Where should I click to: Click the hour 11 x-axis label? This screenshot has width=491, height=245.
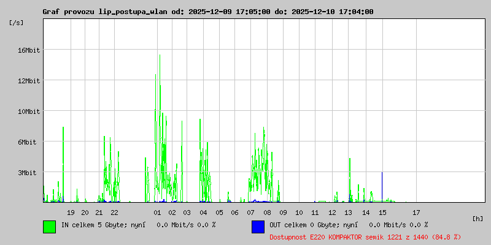tap(315, 213)
